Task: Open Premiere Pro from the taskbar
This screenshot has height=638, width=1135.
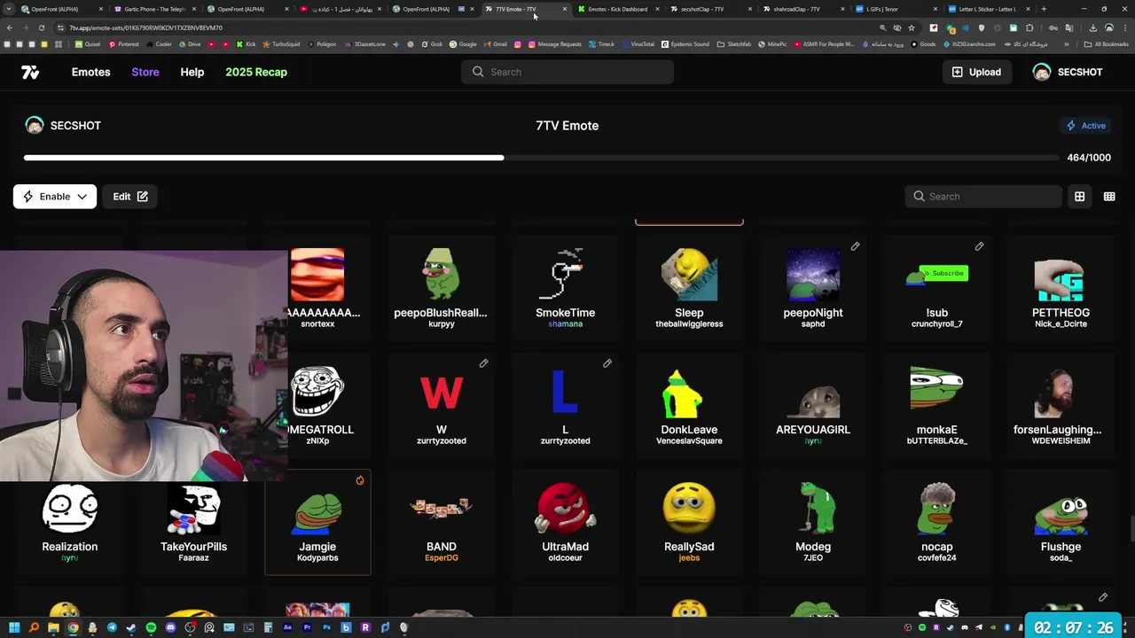Action: (x=307, y=627)
